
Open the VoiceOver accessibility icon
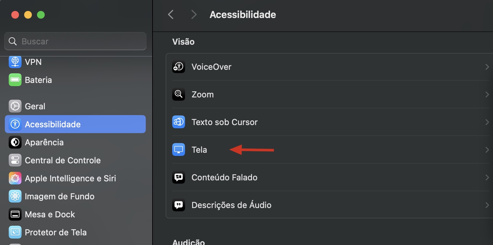click(179, 67)
